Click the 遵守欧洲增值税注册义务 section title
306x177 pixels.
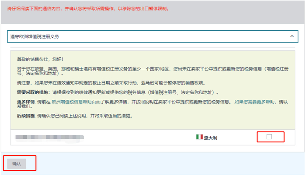(35, 36)
